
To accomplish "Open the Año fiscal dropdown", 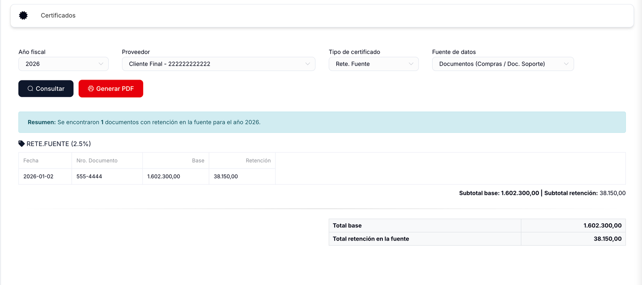I will click(x=63, y=64).
